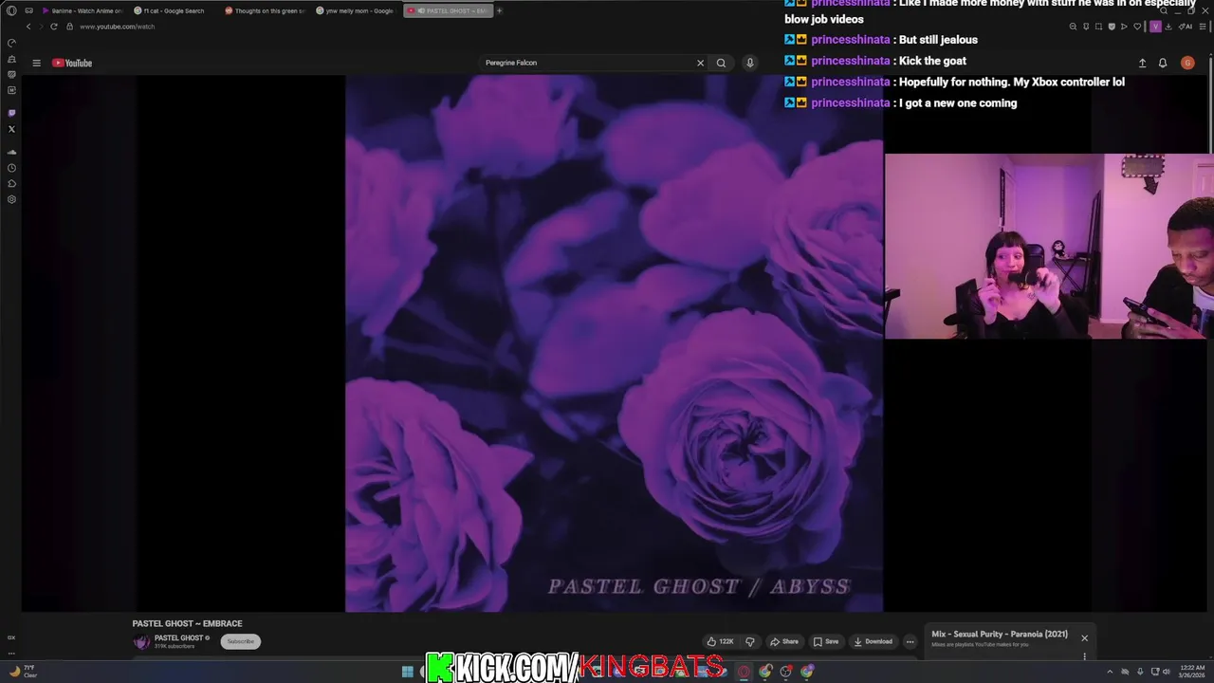Click the 319K subscribers text
Image resolution: width=1214 pixels, height=683 pixels.
pos(175,646)
